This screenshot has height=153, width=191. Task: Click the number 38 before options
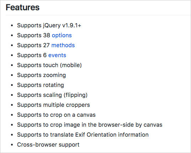(47, 35)
